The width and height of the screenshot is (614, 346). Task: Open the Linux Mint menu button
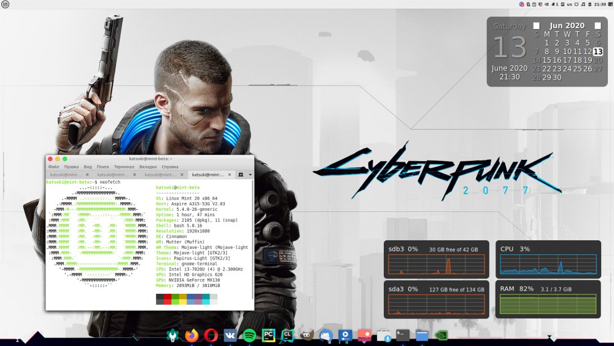click(5, 4)
